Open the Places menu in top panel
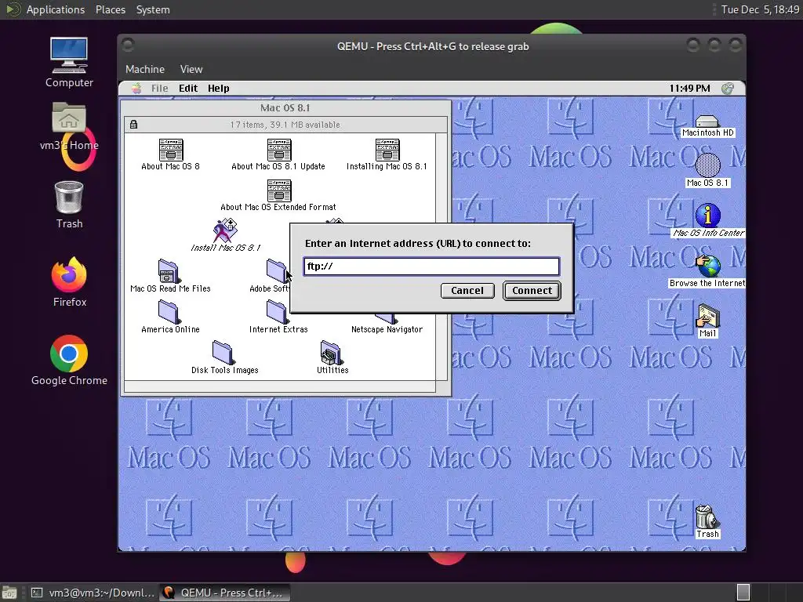Image resolution: width=803 pixels, height=602 pixels. [110, 9]
